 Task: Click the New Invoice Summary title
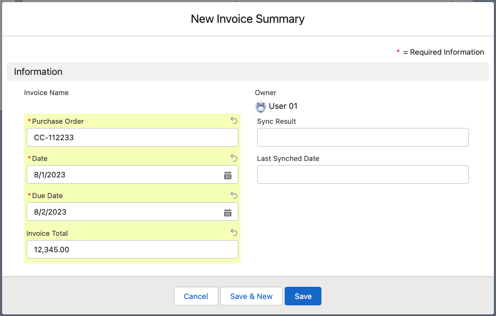tap(247, 19)
